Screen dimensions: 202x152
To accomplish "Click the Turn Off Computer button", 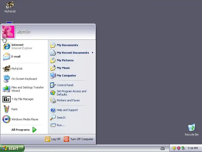I will pyautogui.click(x=79, y=139).
